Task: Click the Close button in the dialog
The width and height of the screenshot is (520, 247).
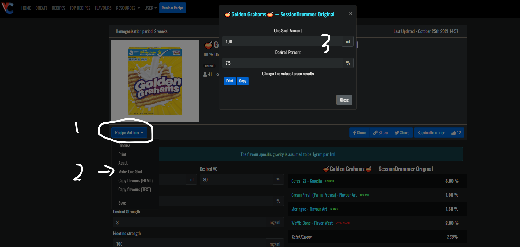Action: coord(344,100)
